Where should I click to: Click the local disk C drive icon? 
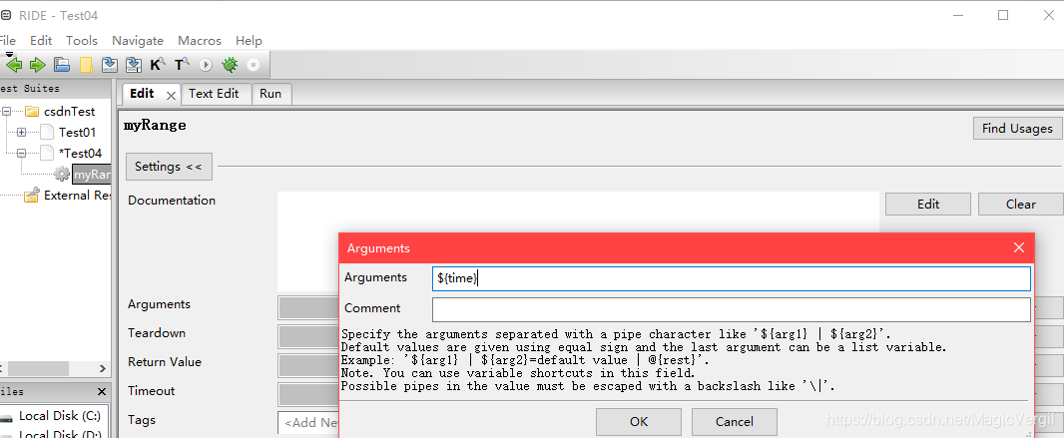pyautogui.click(x=6, y=416)
